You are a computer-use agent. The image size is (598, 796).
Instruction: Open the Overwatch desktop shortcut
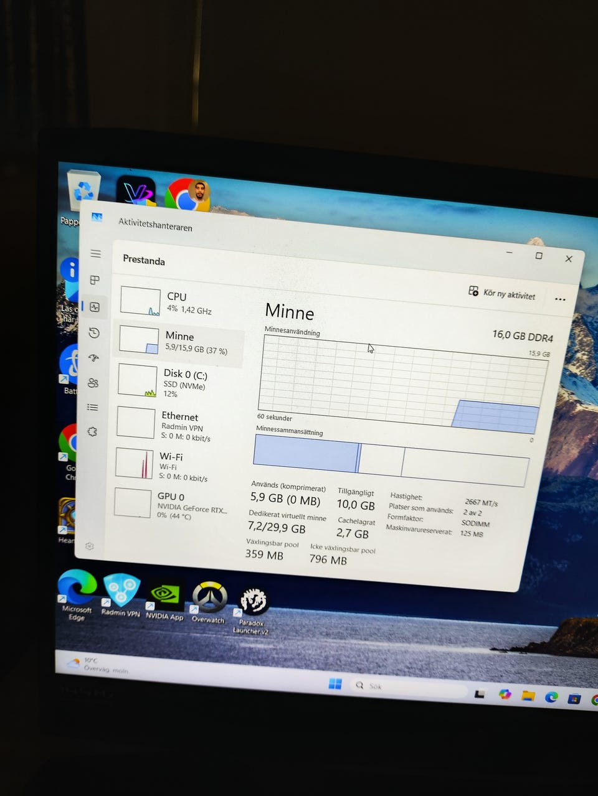(209, 602)
